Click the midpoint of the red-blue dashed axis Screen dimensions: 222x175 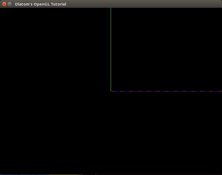167,91
